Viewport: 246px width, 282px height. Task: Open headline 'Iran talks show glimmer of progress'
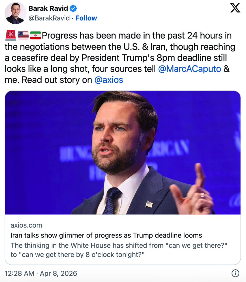coord(106,235)
